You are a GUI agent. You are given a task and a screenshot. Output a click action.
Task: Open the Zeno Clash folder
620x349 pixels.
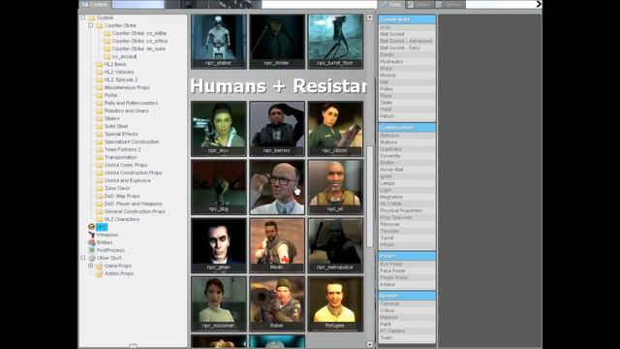pos(116,188)
